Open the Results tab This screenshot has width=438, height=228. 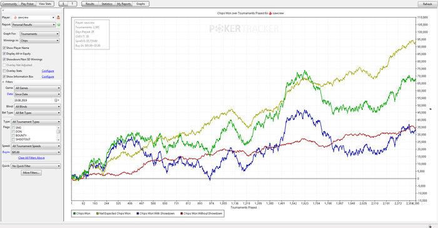90,4
